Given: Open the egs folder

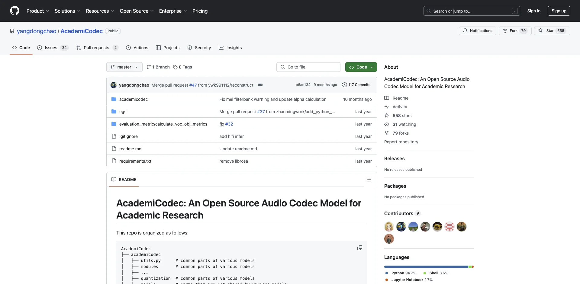Looking at the screenshot, I should click(123, 112).
